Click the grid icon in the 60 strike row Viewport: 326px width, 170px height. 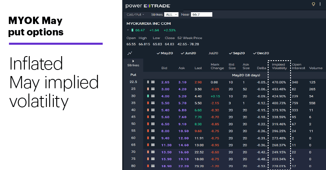(153, 138)
